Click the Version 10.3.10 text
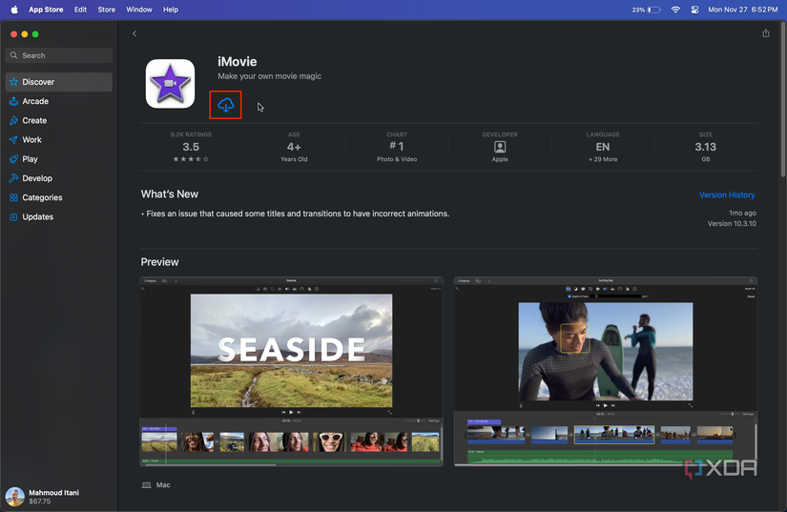The height and width of the screenshot is (512, 787). point(732,224)
